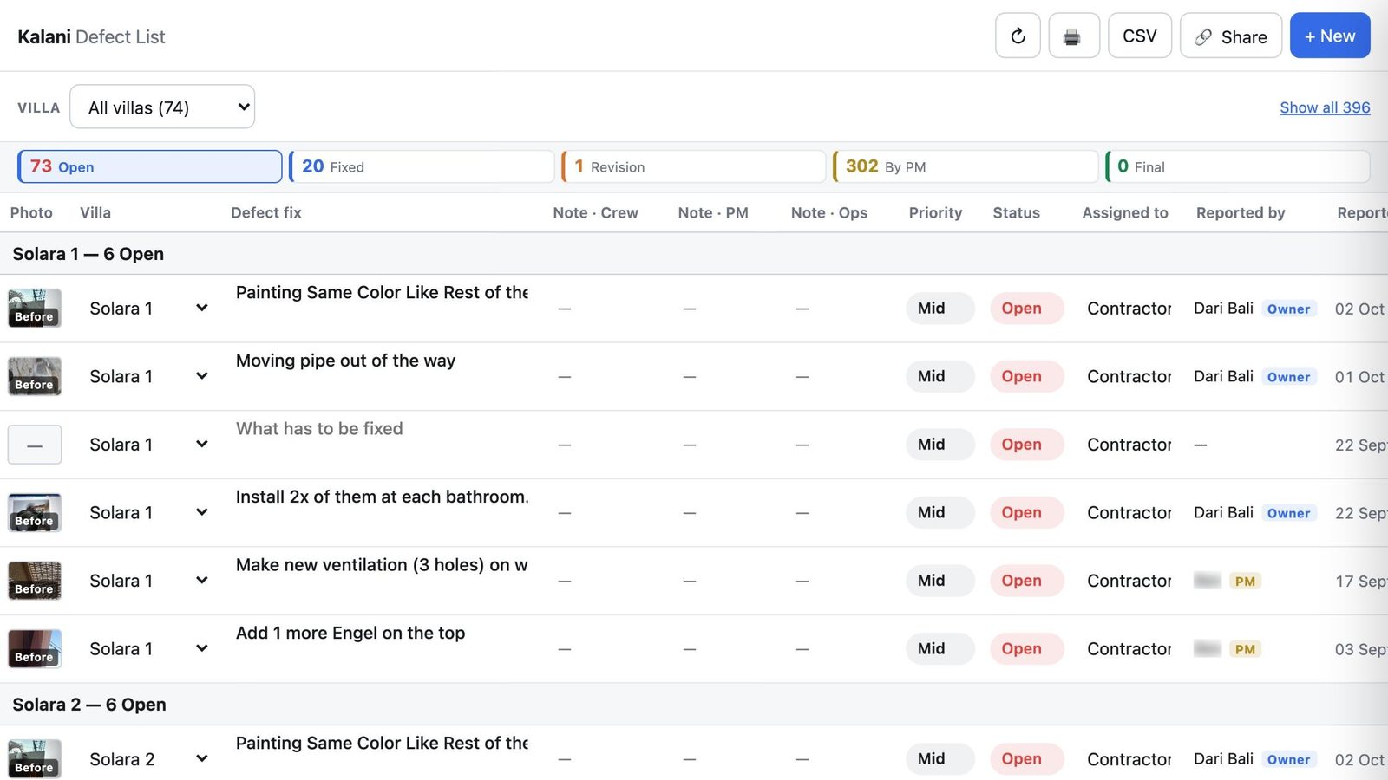Select the 302 By PM filter tab

966,166
